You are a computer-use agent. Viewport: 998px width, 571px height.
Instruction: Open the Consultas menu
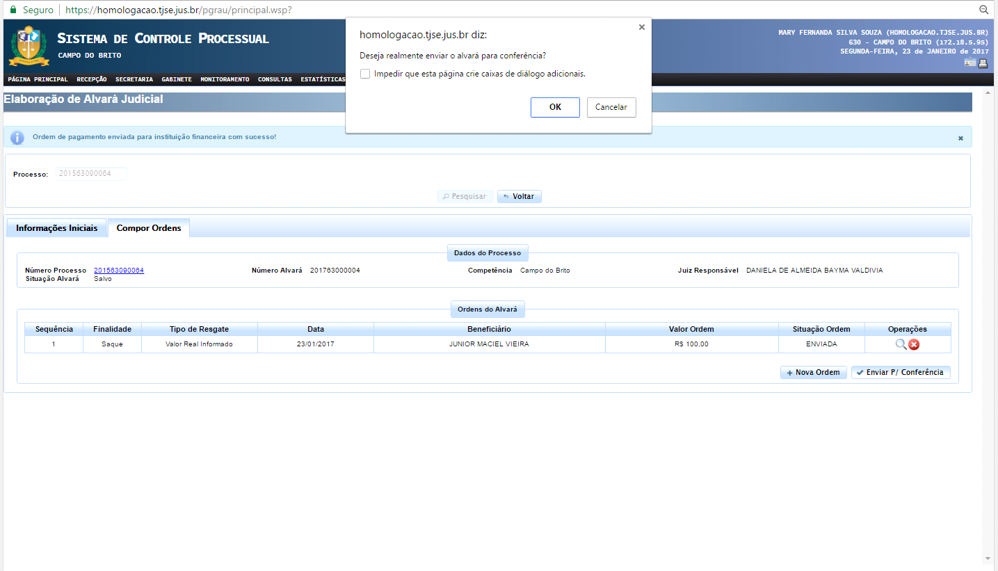275,79
